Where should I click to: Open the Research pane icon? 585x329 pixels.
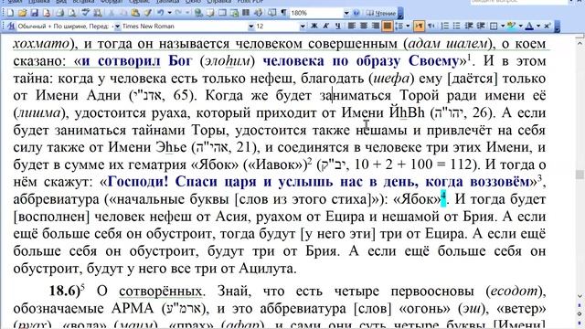tap(98, 13)
